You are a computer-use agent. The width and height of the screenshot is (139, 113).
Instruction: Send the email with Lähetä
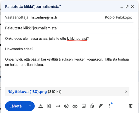point(15,106)
